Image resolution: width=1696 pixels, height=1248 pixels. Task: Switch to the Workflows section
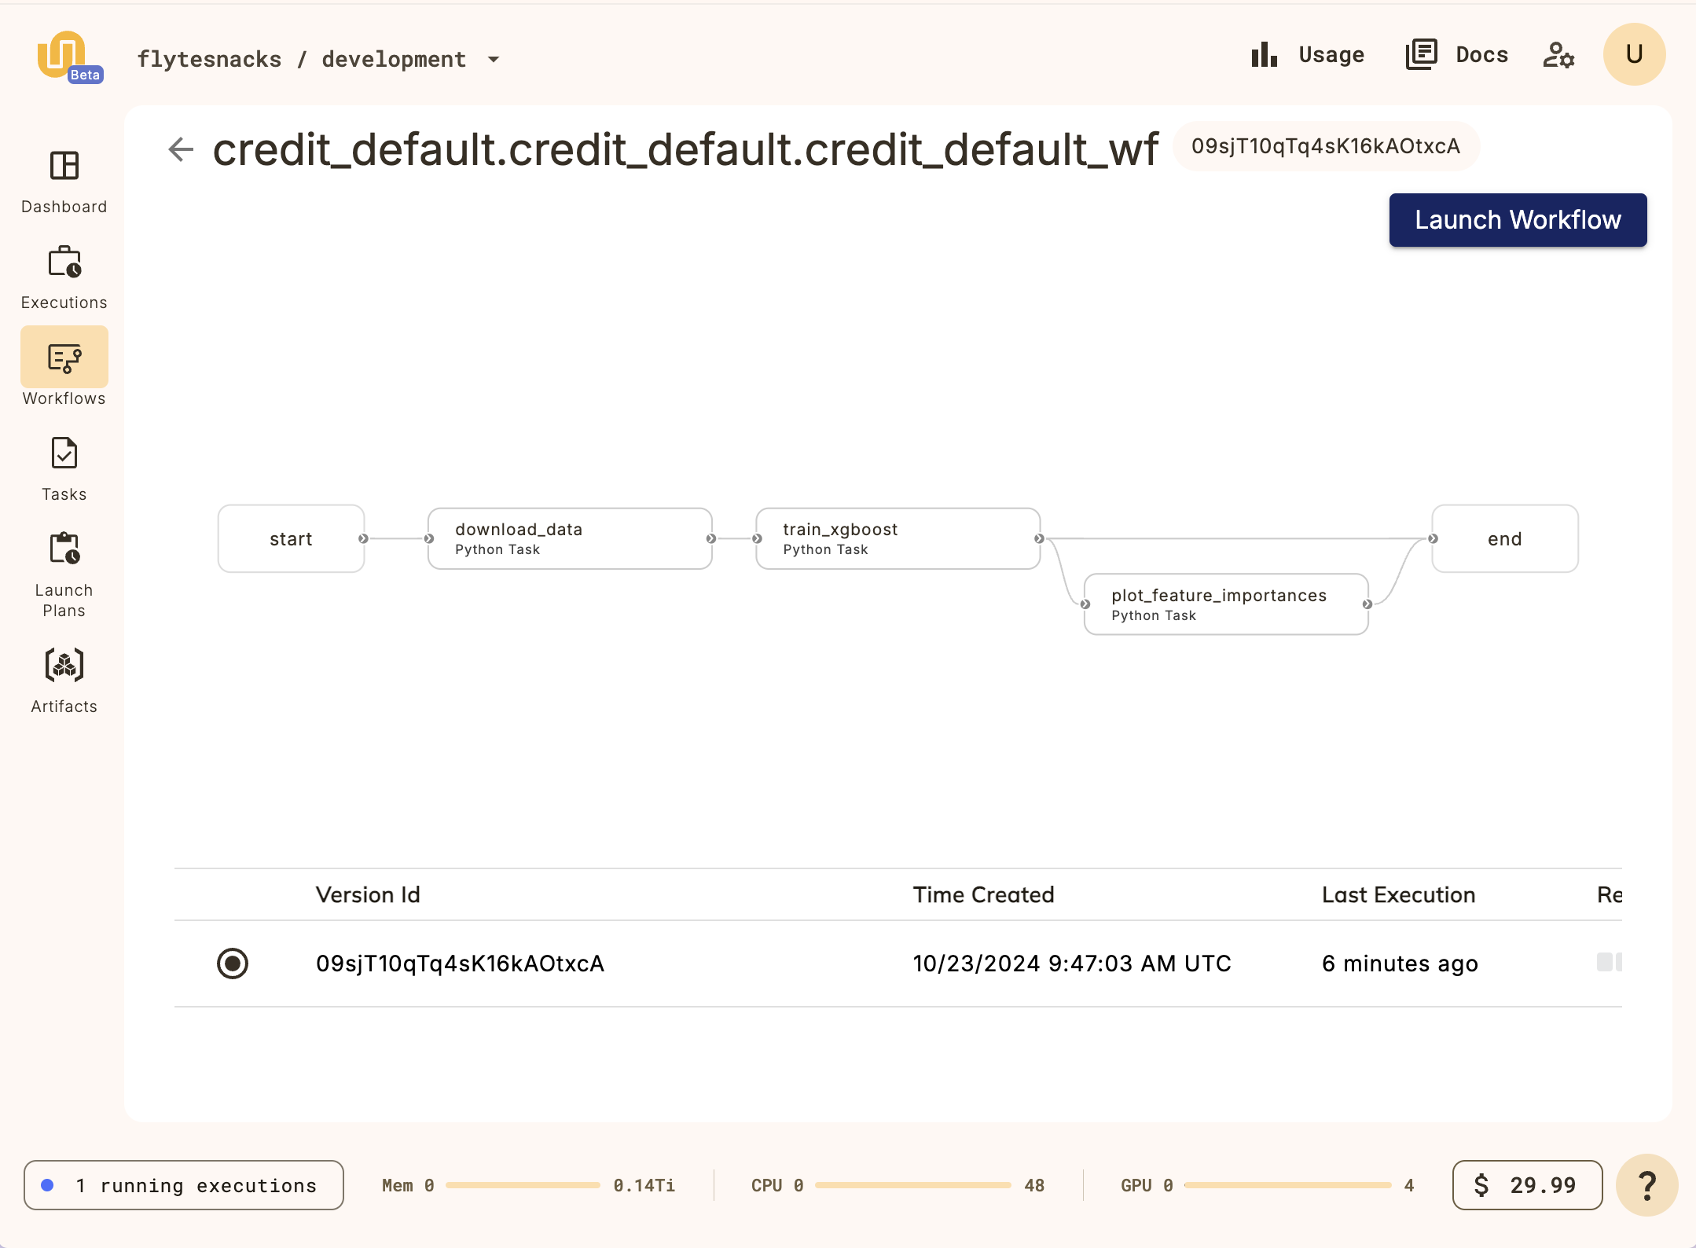(64, 358)
